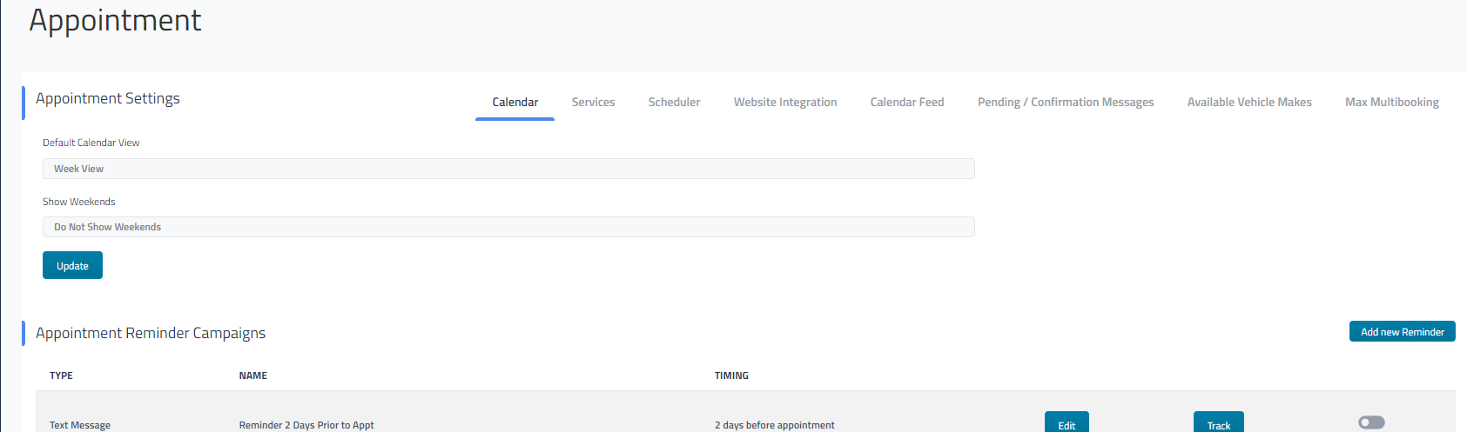Open the Services tab
This screenshot has height=432, width=1467.
[593, 103]
